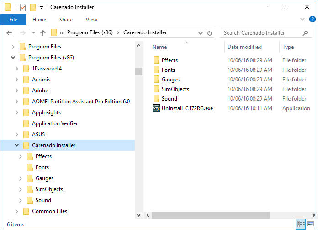Viewport: 318px width, 230px height.
Task: Sort by Date modified column header
Action: tap(244, 47)
